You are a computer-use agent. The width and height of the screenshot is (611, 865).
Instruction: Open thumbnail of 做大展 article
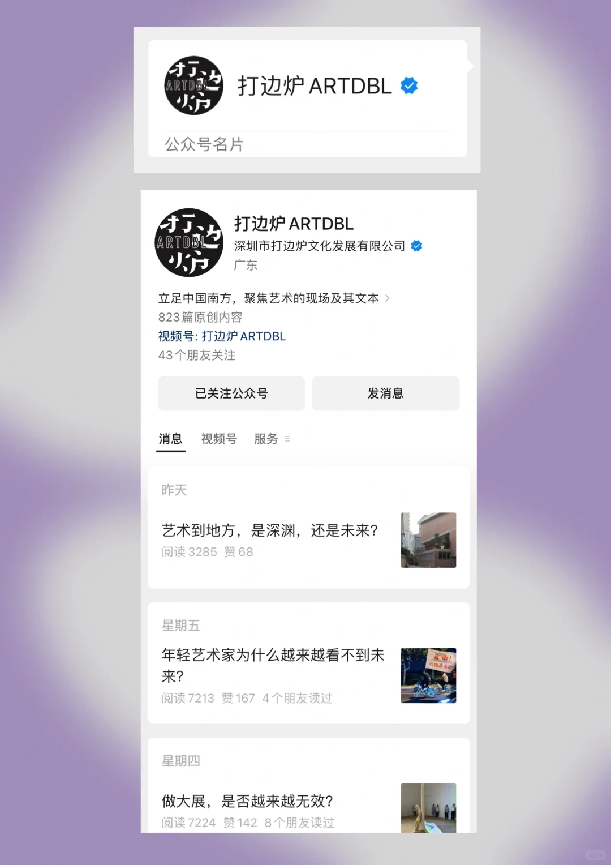pyautogui.click(x=428, y=808)
